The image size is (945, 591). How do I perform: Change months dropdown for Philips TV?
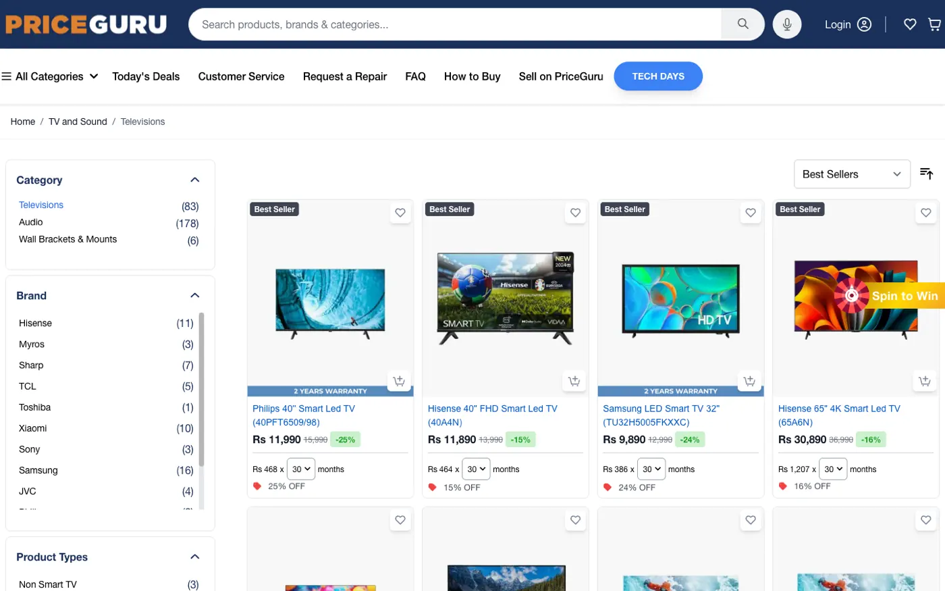point(301,469)
